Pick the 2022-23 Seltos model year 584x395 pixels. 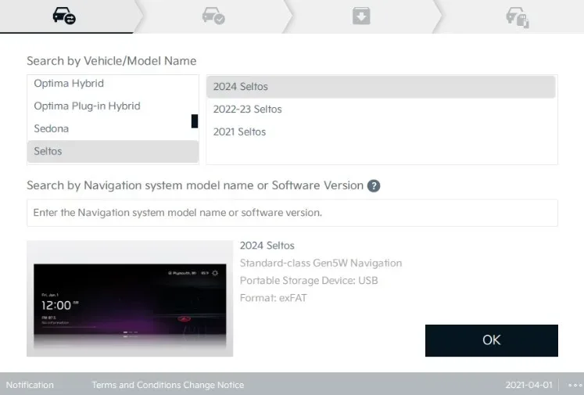(x=381, y=110)
